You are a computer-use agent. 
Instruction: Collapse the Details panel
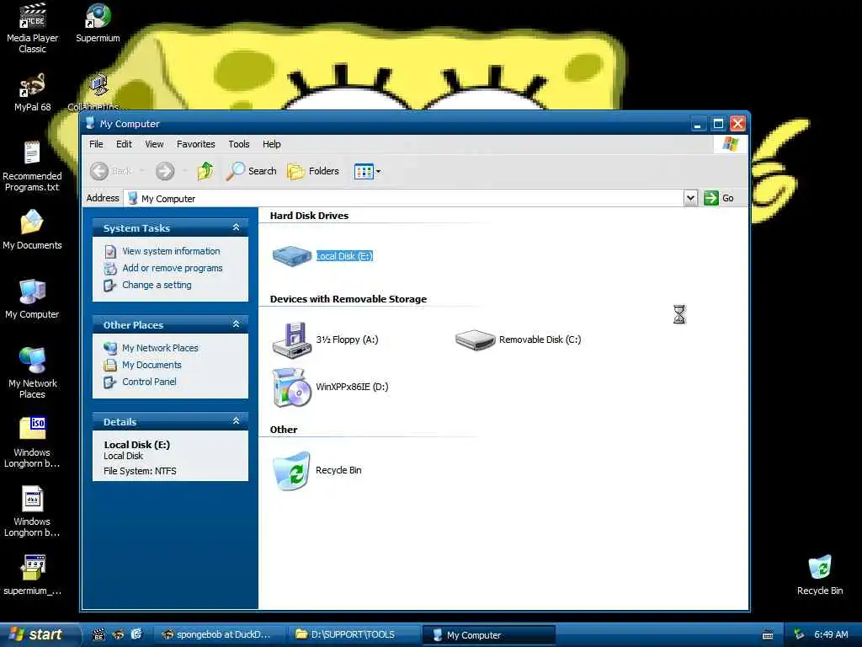pos(236,421)
